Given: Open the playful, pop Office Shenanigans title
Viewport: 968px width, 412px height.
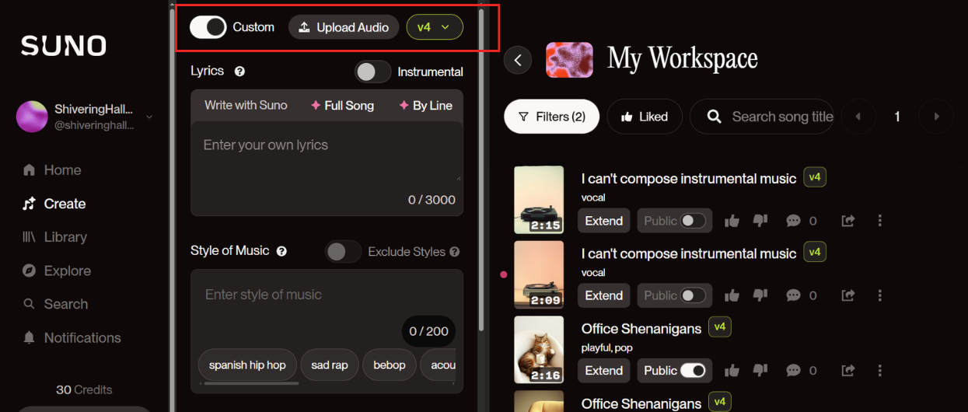Looking at the screenshot, I should 641,329.
